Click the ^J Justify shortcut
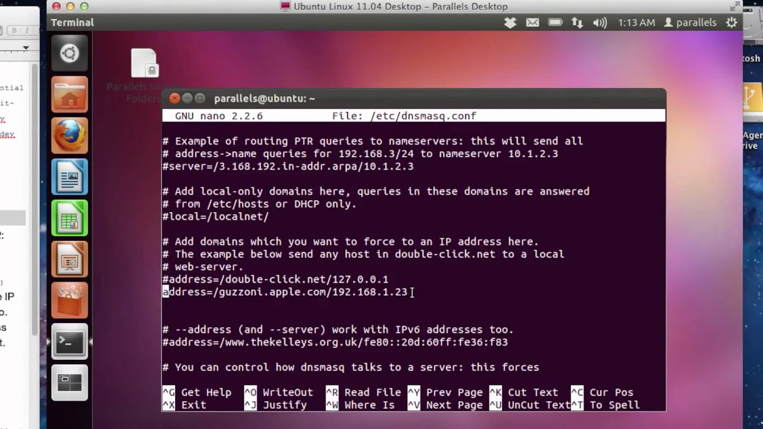This screenshot has width=763, height=429. pos(275,405)
